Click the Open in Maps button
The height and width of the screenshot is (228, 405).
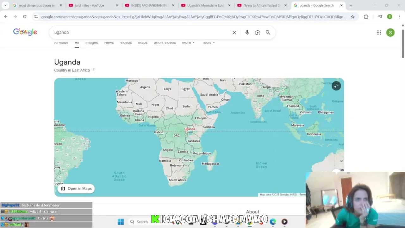coord(76,188)
